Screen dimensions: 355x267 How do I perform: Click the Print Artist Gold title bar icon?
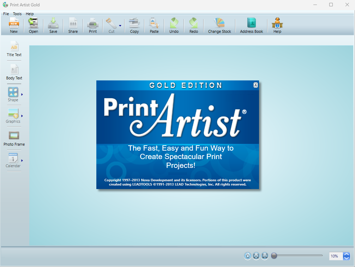(5, 5)
